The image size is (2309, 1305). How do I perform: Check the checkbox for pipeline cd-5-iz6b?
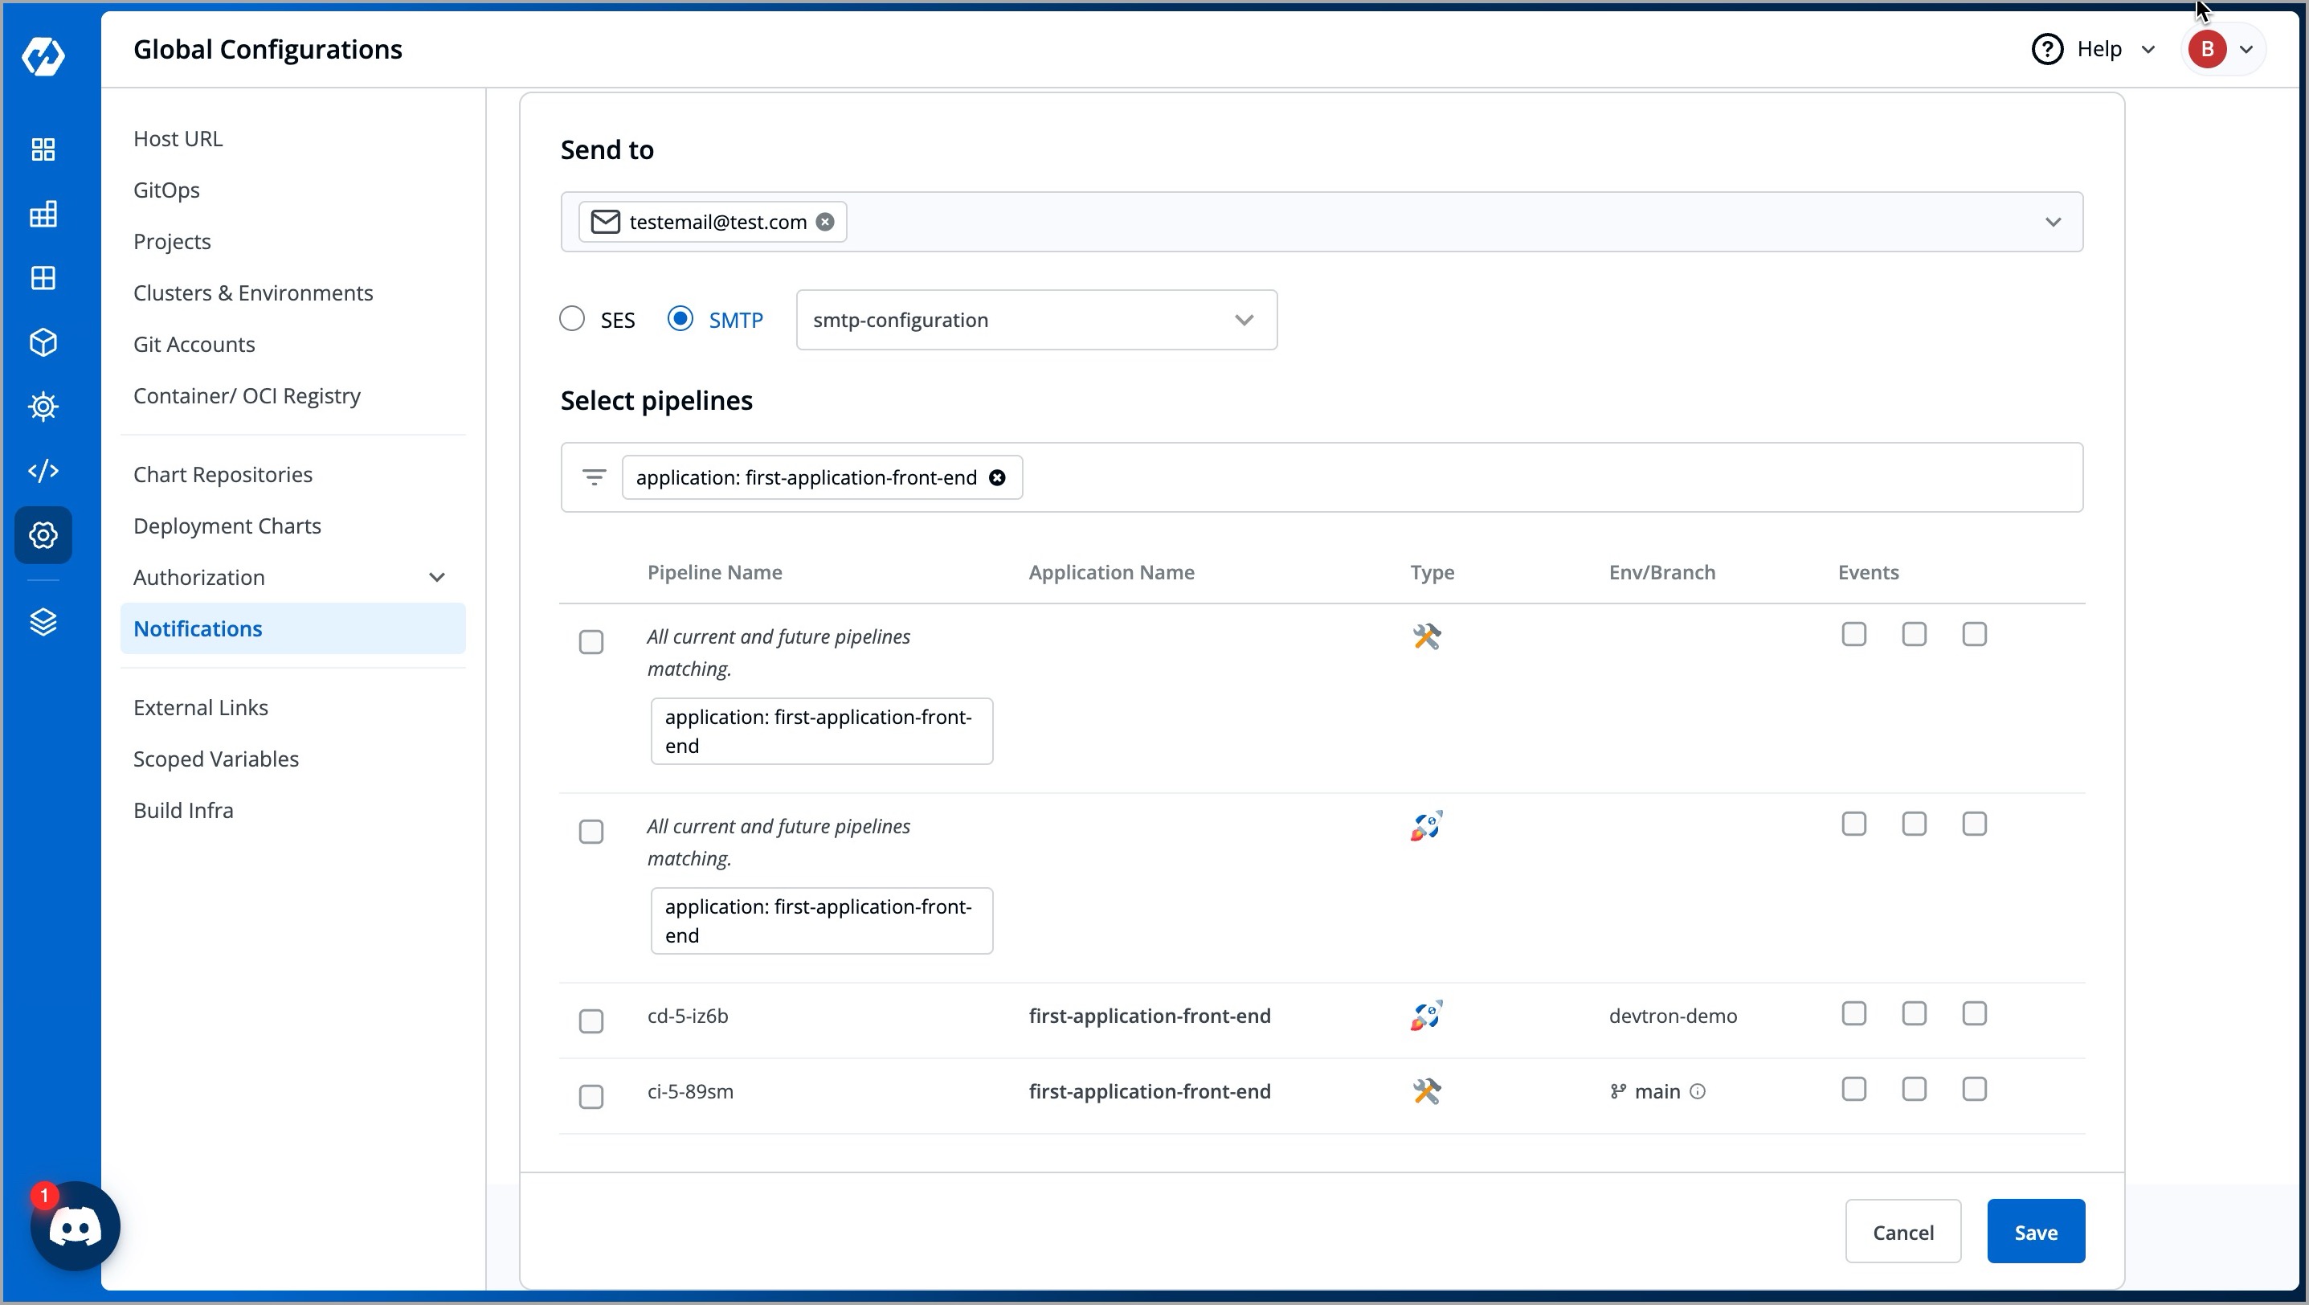pyautogui.click(x=591, y=1021)
